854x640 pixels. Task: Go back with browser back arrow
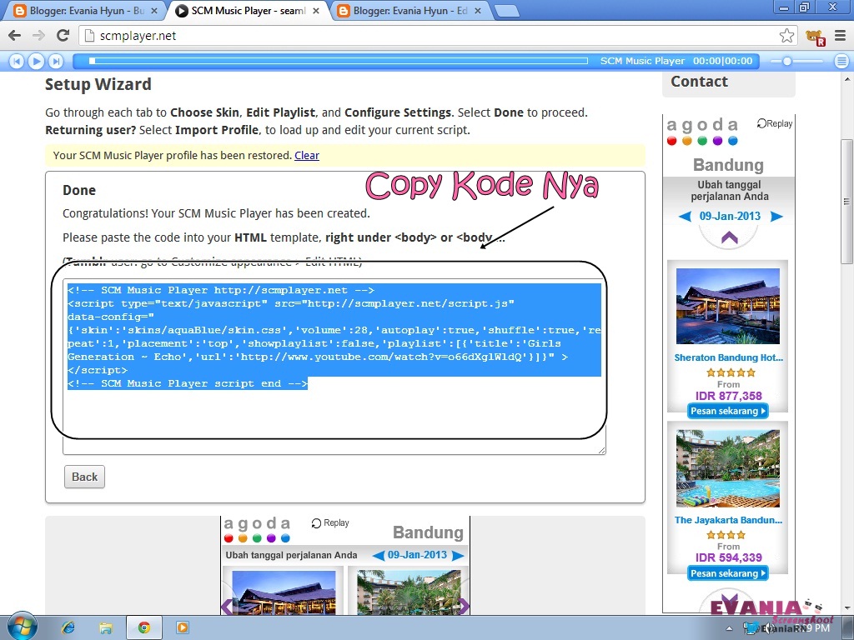pos(15,35)
